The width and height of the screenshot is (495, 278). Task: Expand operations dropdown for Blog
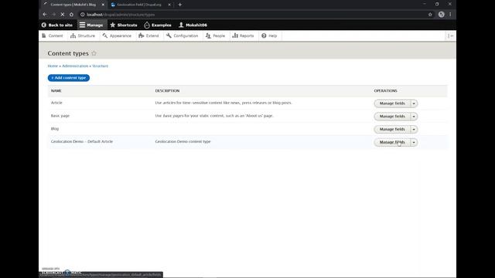[x=414, y=129]
